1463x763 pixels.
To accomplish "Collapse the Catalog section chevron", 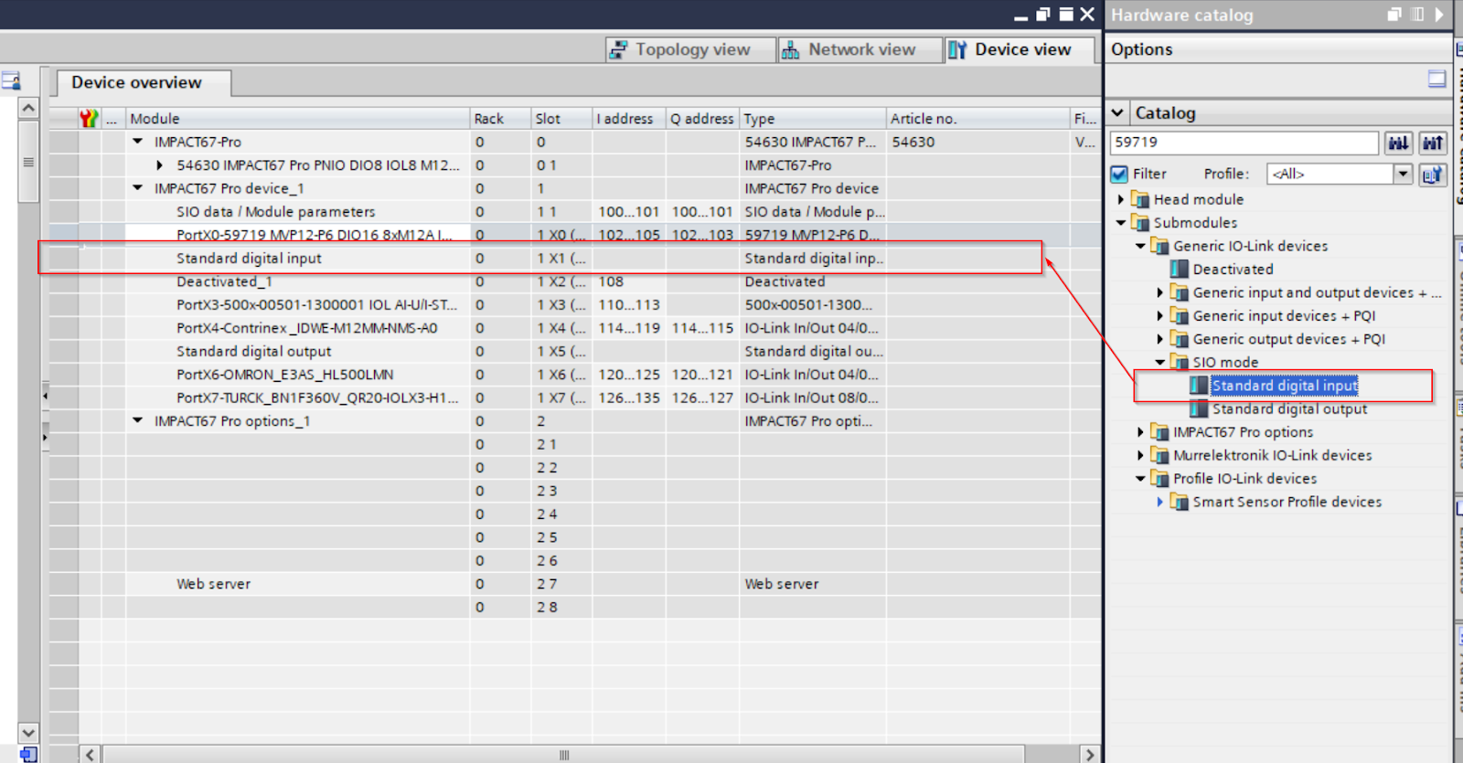I will click(x=1117, y=112).
